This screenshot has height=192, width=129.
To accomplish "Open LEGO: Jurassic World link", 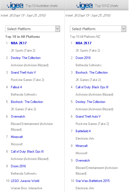I will pyautogui.click(x=25, y=181).
